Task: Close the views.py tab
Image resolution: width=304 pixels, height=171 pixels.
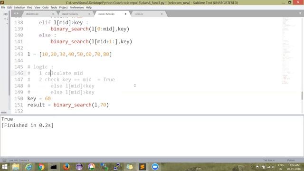Action: [x=161, y=14]
